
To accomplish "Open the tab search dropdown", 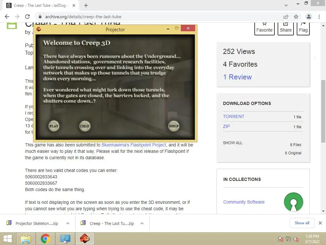I will click(x=286, y=5).
